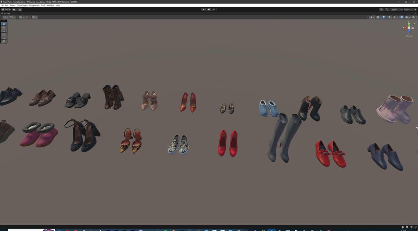Select the Move tool in the toolbar

(x=3, y=27)
